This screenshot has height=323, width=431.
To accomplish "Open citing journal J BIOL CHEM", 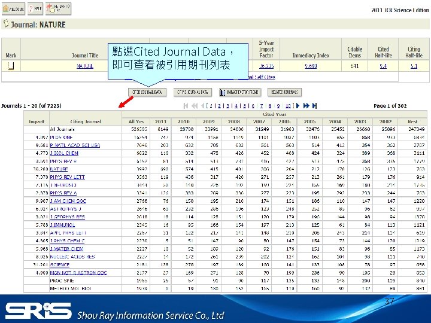I will (64, 153).
